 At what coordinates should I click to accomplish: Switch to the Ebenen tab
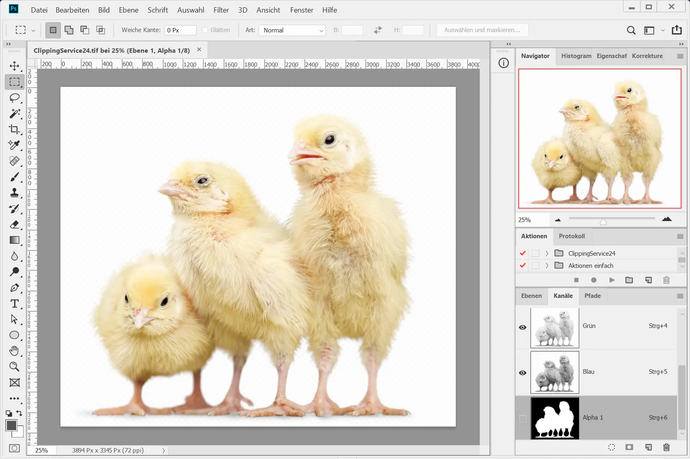pyautogui.click(x=531, y=296)
